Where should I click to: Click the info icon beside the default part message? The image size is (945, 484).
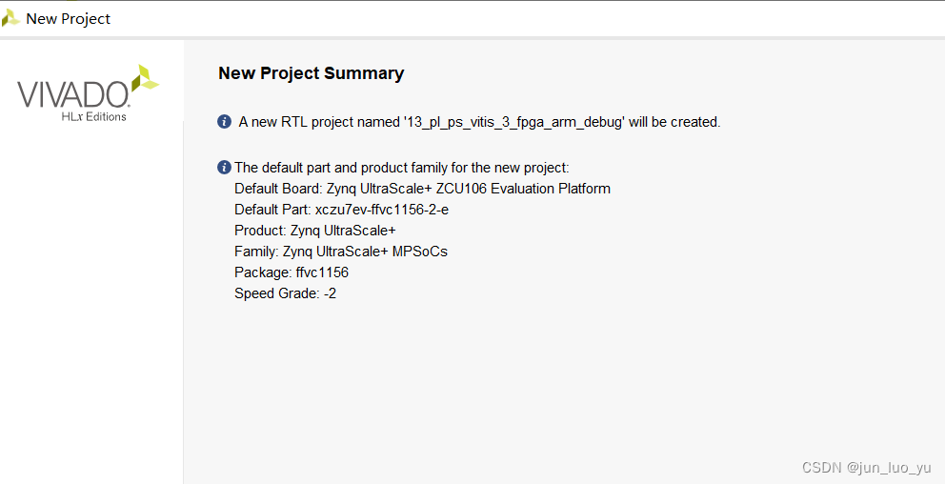(225, 167)
